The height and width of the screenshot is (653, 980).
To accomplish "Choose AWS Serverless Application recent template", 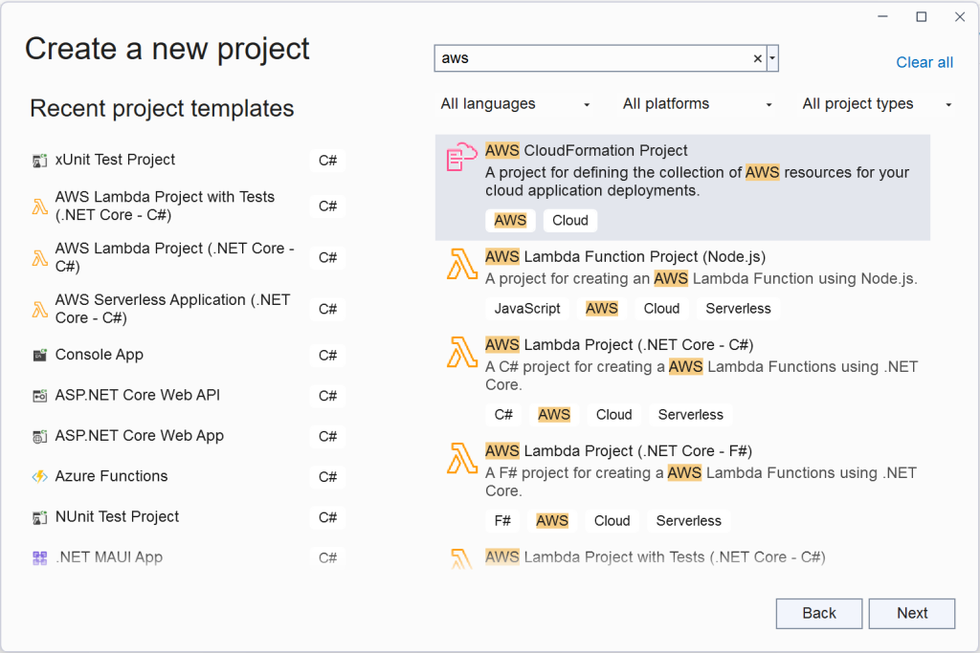I will 172,309.
